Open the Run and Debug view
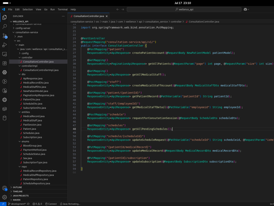Image resolution: width=274 pixels, height=206 pixels. [x=5, y=45]
